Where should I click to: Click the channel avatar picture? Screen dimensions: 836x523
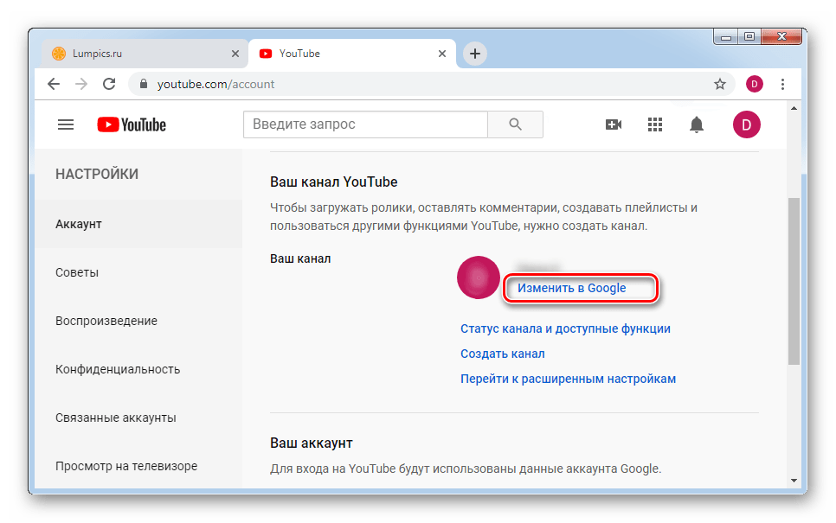point(479,277)
